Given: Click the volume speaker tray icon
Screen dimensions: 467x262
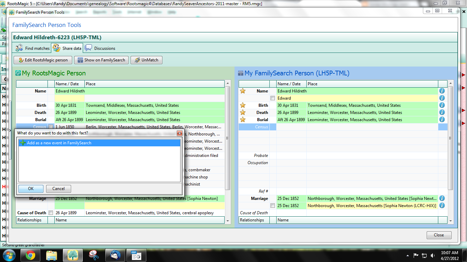Looking at the screenshot, I should [x=432, y=255].
